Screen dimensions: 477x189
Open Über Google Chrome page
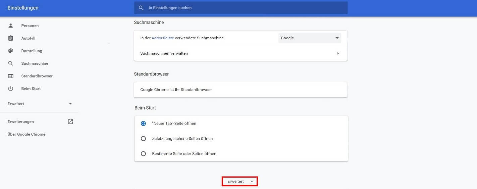point(26,134)
